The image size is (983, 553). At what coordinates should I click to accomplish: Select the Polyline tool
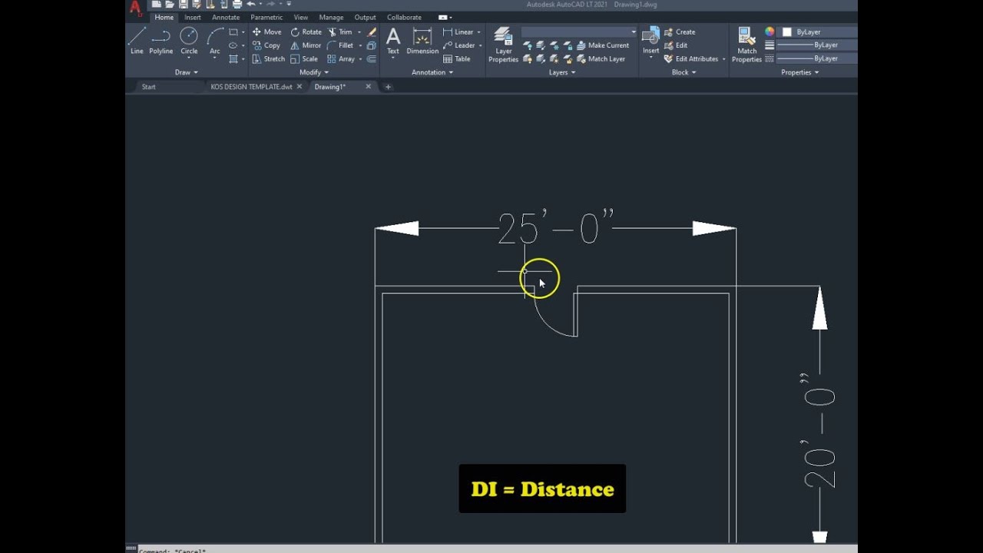[x=161, y=41]
